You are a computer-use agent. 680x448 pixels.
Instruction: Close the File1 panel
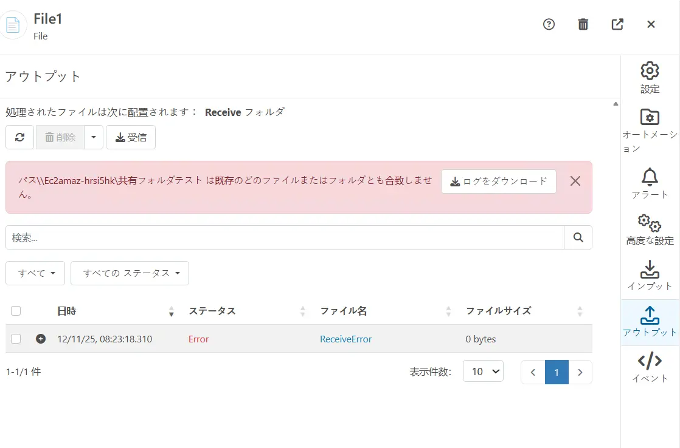tap(651, 24)
